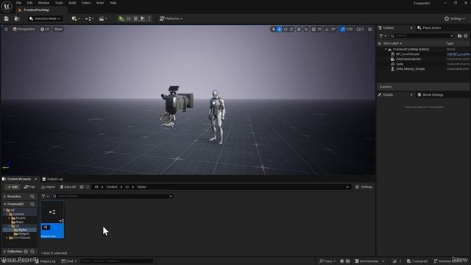The image size is (471, 265).
Task: Toggle world/local coordinate space globe icon
Action: coord(299,29)
